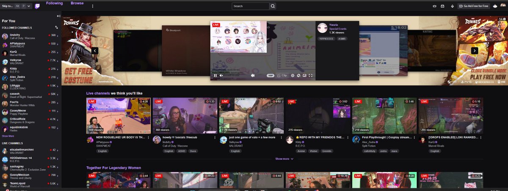Screen dimensions: 508x191
Task: Open H2ODelirious avatar in live channels
Action: [5, 159]
